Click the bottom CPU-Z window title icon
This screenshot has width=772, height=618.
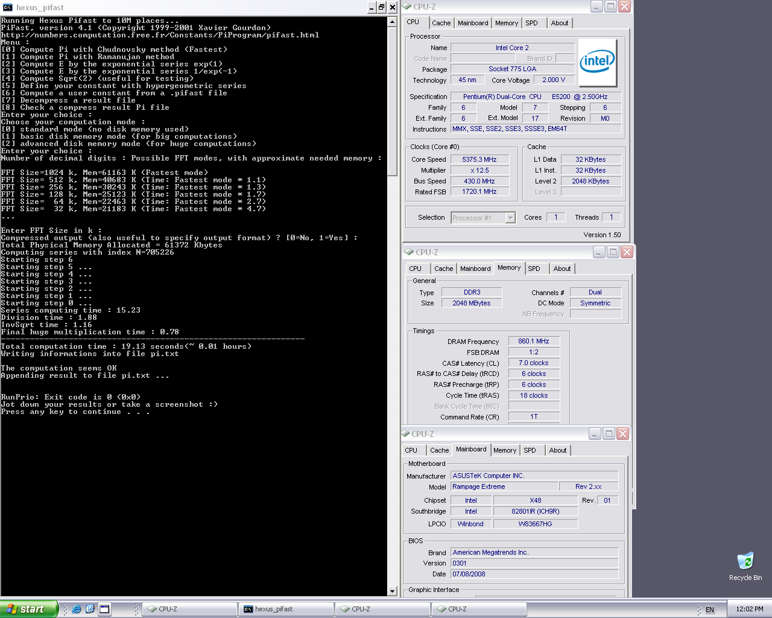coord(406,434)
